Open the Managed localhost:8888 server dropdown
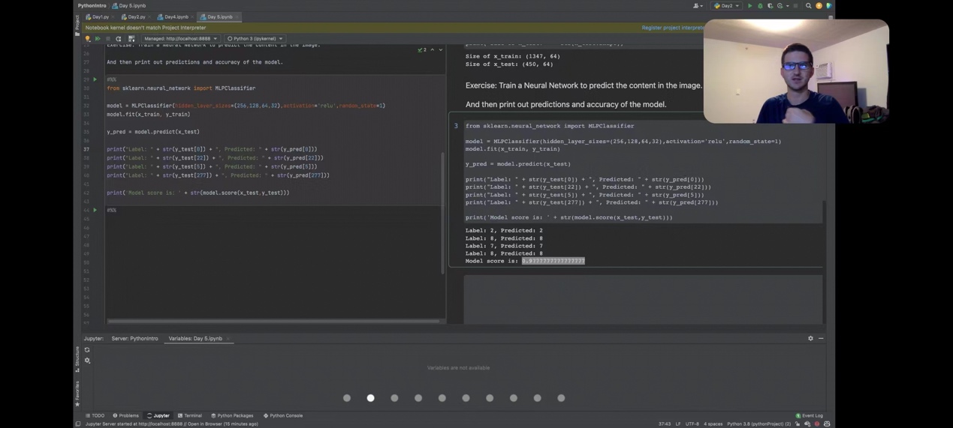 pyautogui.click(x=180, y=39)
